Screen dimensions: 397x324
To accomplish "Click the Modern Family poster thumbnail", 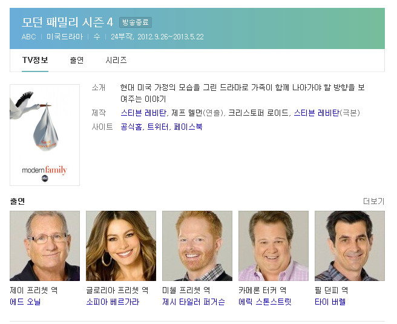I will click(45, 135).
